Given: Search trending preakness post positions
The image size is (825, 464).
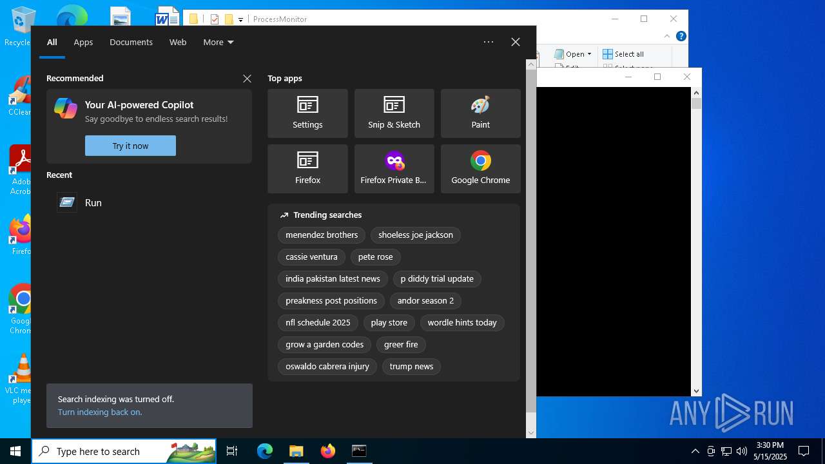Looking at the screenshot, I should [331, 300].
